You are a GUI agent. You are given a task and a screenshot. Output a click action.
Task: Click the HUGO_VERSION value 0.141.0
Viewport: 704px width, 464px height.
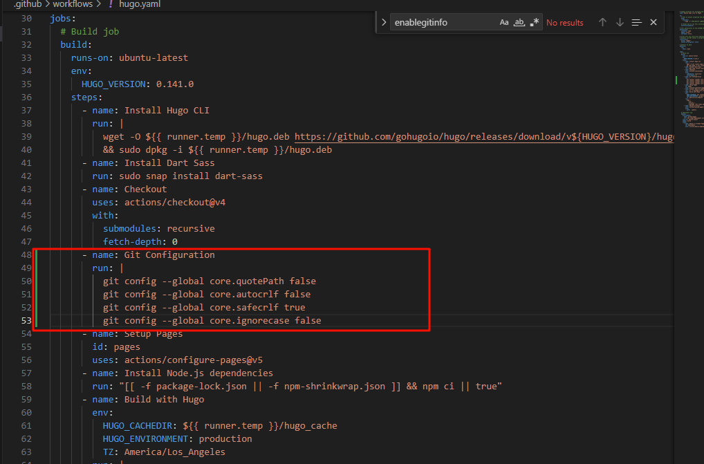[x=175, y=84]
